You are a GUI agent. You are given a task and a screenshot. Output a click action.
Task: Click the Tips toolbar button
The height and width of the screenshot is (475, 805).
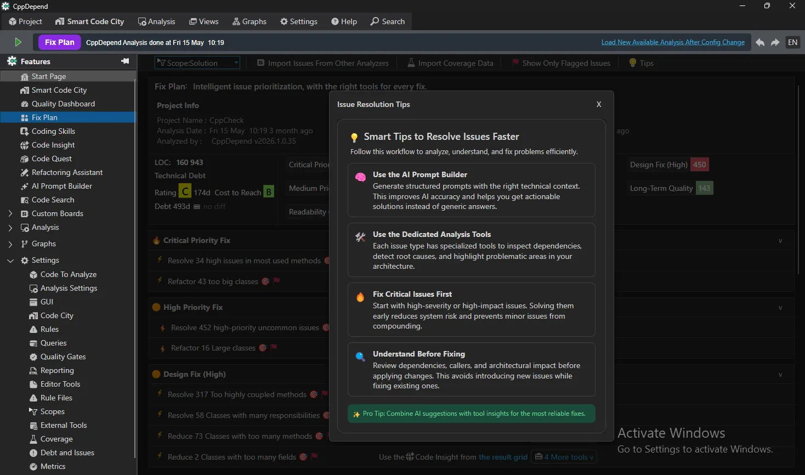pos(641,63)
